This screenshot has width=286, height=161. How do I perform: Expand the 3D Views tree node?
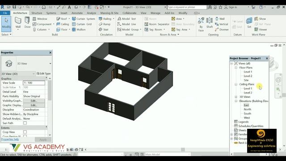click(x=236, y=97)
